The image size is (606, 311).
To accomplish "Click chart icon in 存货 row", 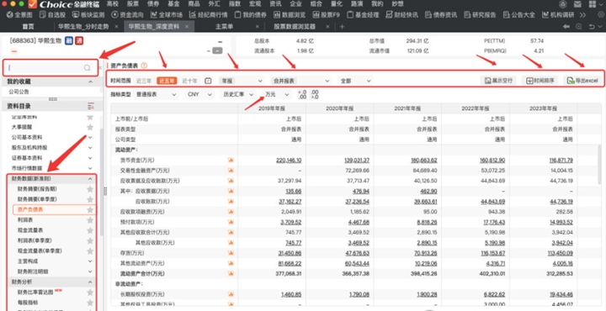I will click(231, 253).
